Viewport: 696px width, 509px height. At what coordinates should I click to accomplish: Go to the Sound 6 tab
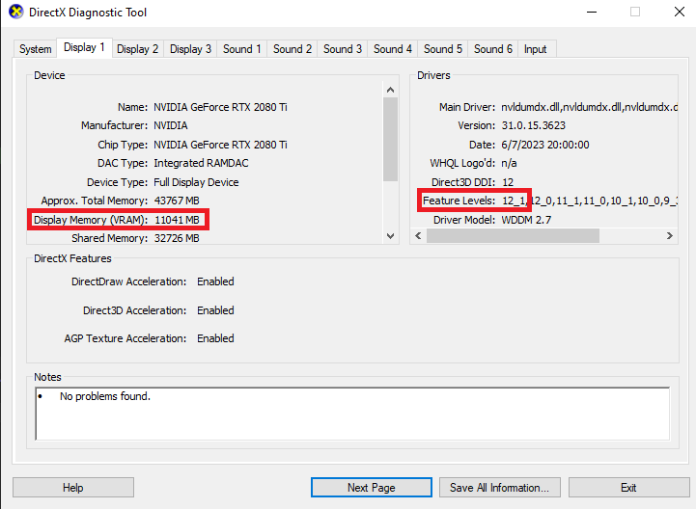coord(492,49)
